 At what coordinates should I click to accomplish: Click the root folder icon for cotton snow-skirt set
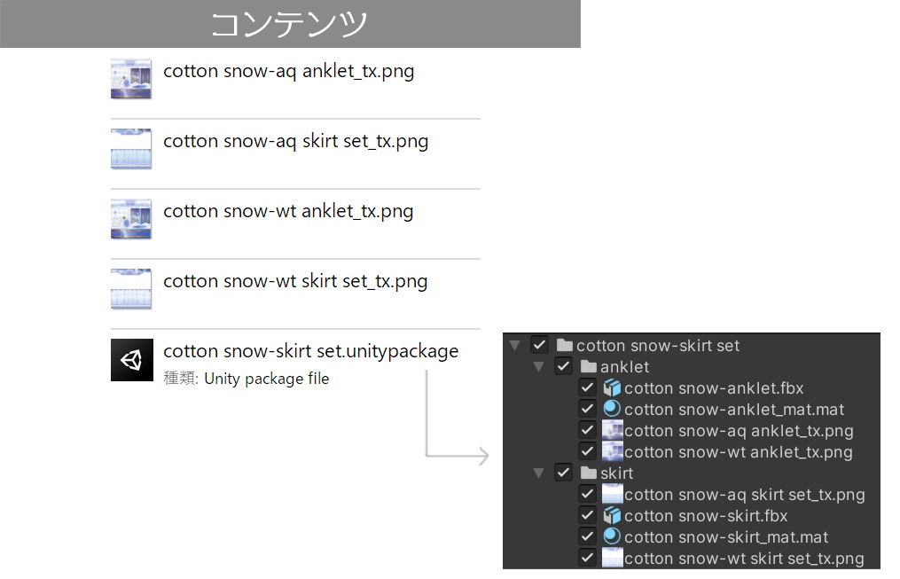click(564, 346)
